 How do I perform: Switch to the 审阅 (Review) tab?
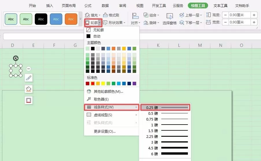[123, 6]
